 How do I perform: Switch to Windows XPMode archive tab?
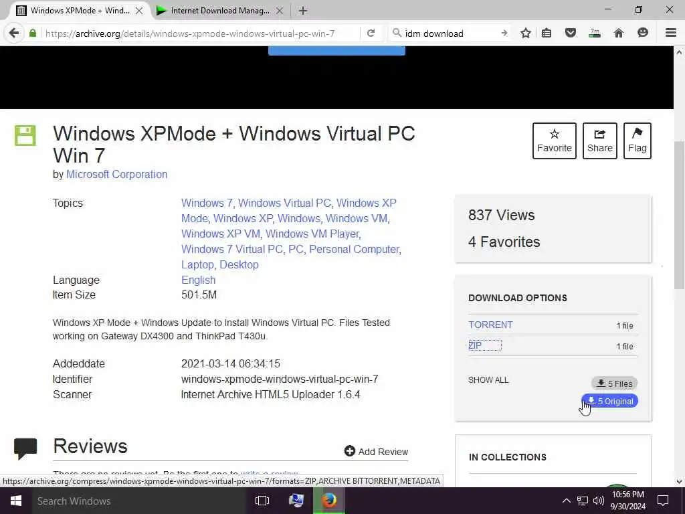80,11
